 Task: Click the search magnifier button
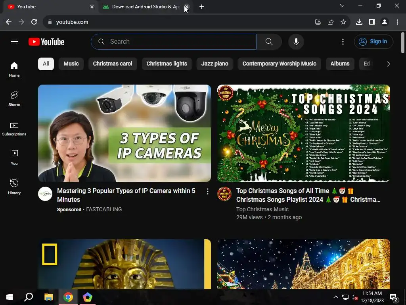tap(269, 41)
